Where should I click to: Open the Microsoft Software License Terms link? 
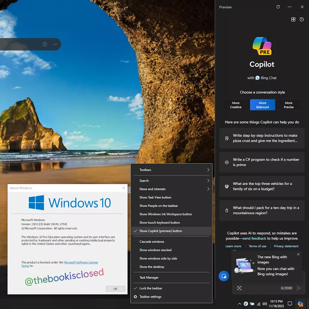[x=81, y=262]
